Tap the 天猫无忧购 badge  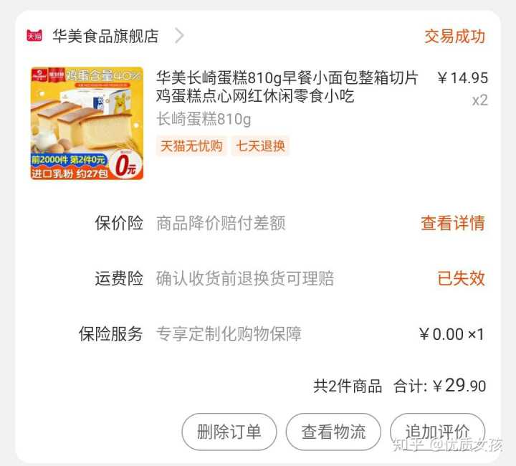tap(191, 146)
